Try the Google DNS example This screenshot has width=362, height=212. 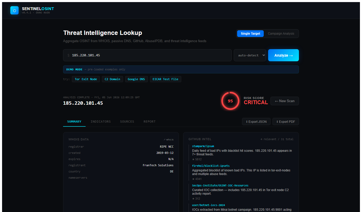coord(136,79)
